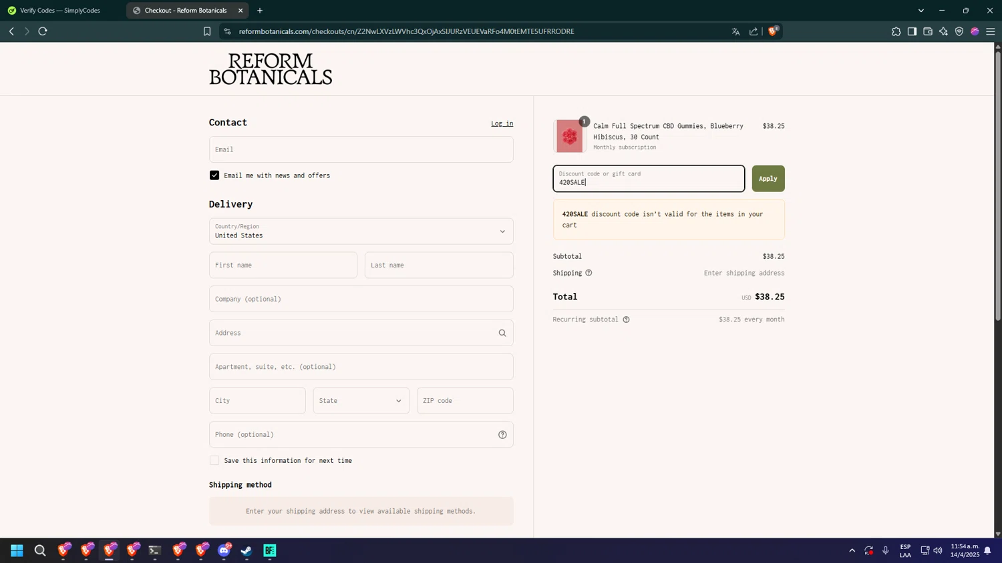Screen dimensions: 1002x563
Task: Focus First name field
Action: [x=283, y=265]
